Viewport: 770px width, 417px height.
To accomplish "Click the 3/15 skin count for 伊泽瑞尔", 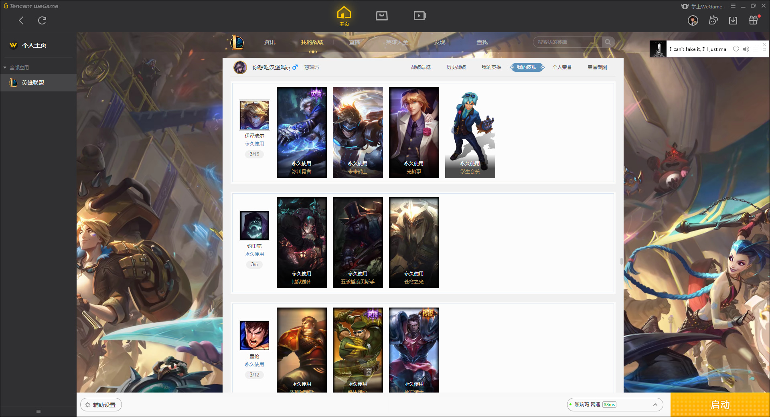I will [254, 154].
